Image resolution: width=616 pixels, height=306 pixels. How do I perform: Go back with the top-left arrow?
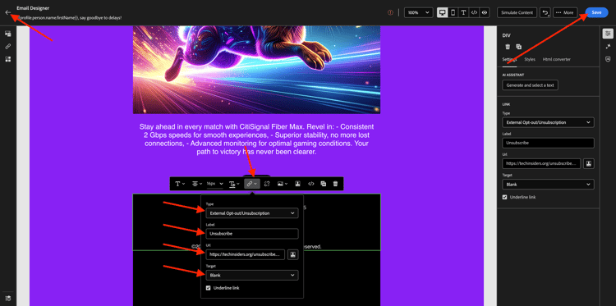coord(8,12)
